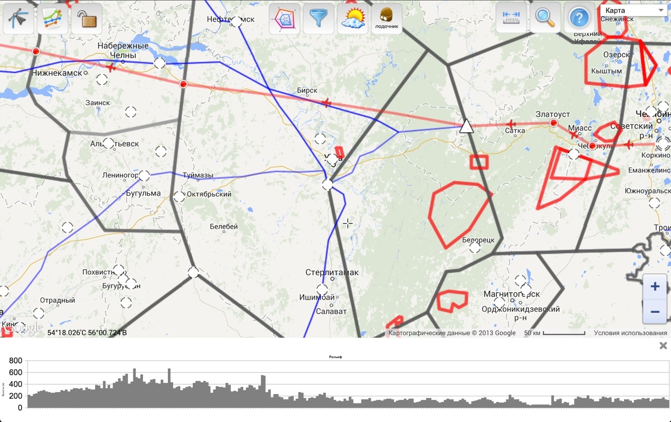The height and width of the screenshot is (422, 671).
Task: Select the route drawing tool icon
Action: tap(19, 19)
